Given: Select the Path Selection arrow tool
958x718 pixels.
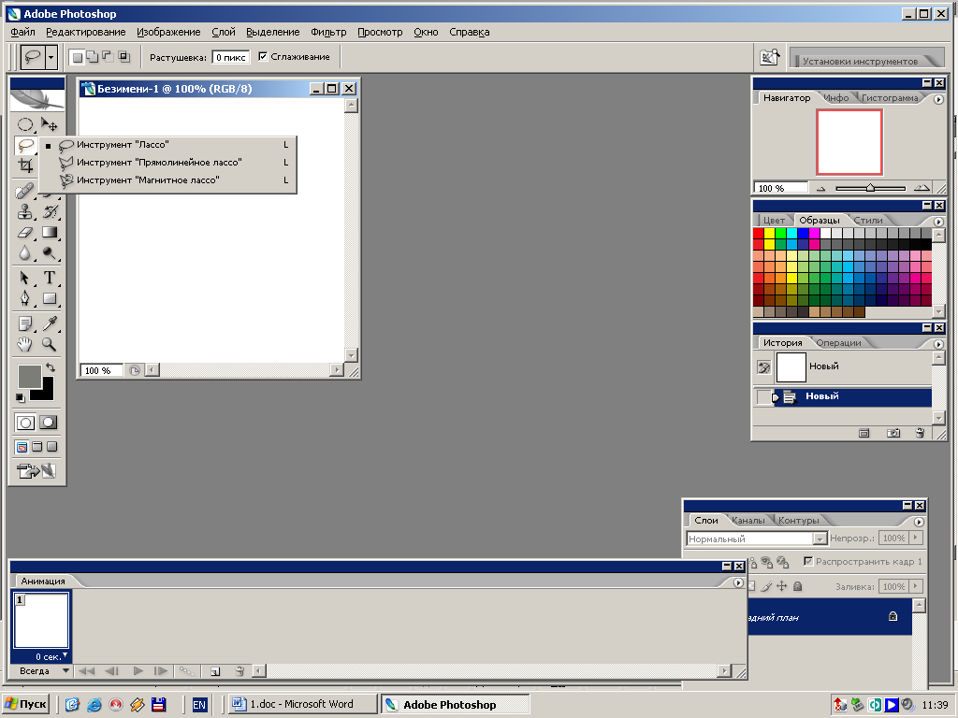Looking at the screenshot, I should [x=25, y=278].
